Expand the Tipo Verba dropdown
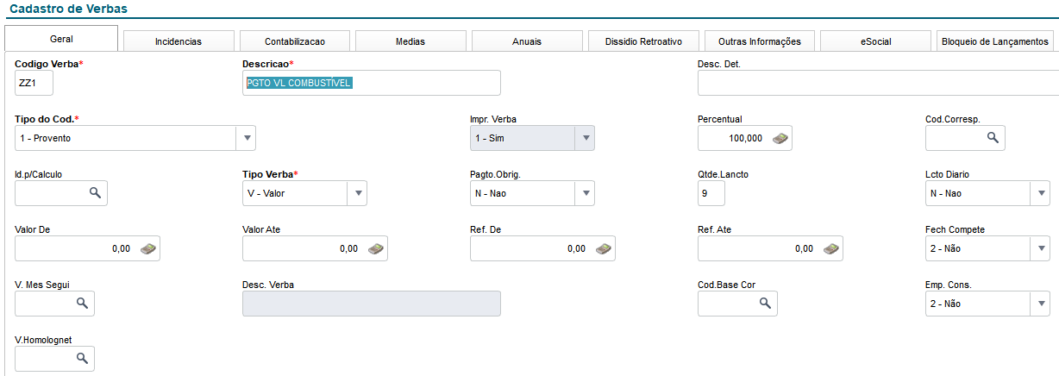The width and height of the screenshot is (1059, 376). click(x=357, y=193)
